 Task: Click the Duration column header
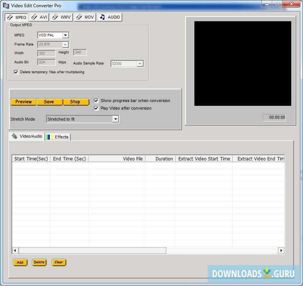point(160,159)
